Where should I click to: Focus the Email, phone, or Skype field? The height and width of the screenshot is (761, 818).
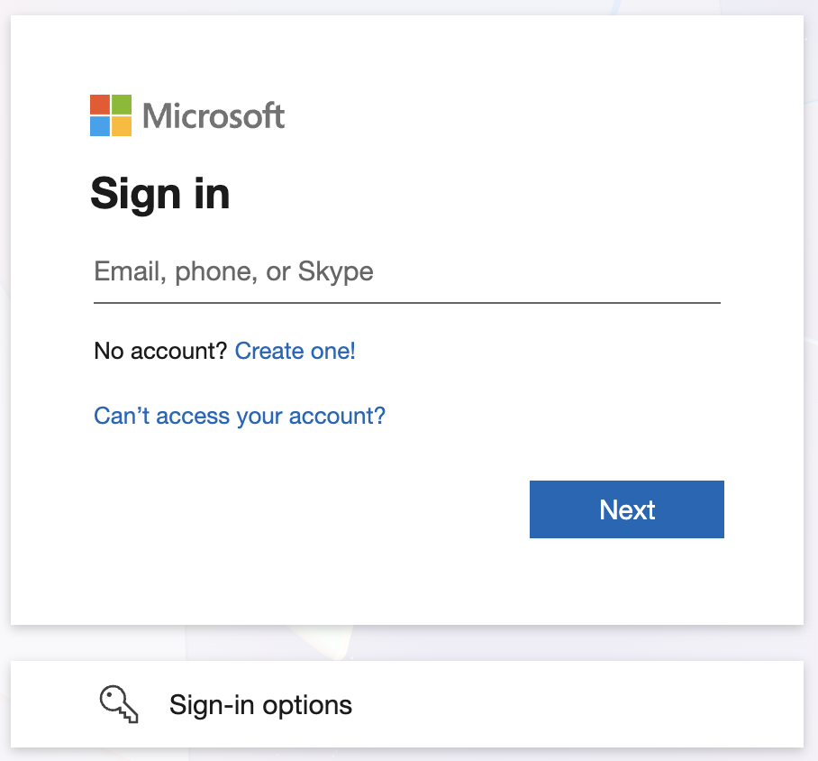tap(406, 271)
